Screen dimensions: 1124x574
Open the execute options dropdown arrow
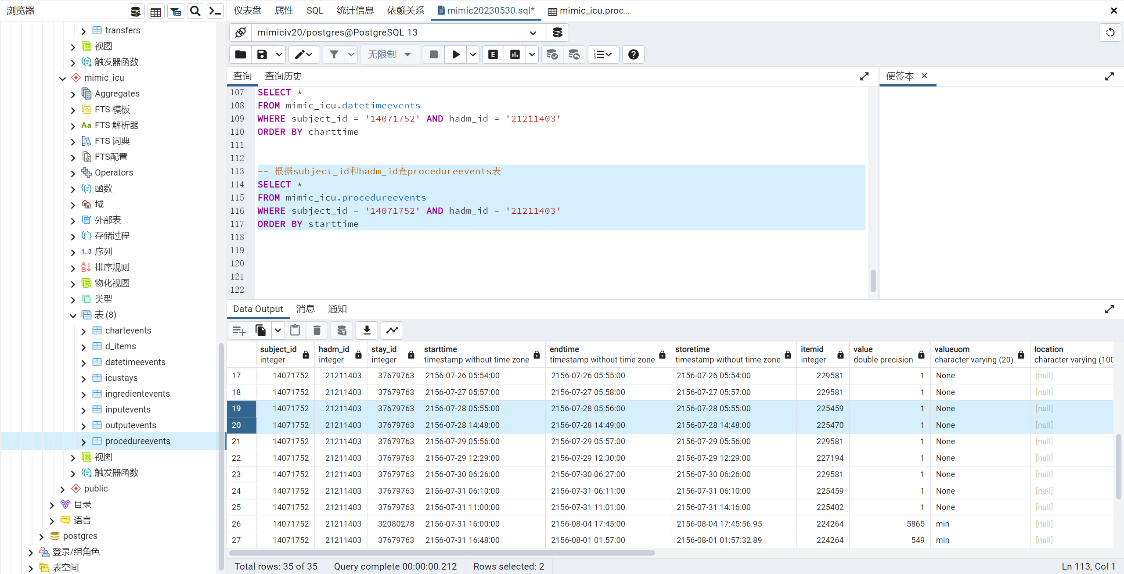click(473, 54)
